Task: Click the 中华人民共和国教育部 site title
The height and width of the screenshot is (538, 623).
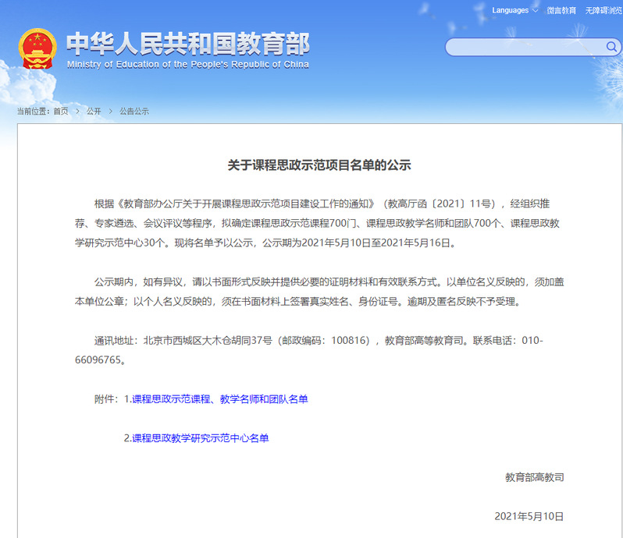Action: (x=188, y=44)
